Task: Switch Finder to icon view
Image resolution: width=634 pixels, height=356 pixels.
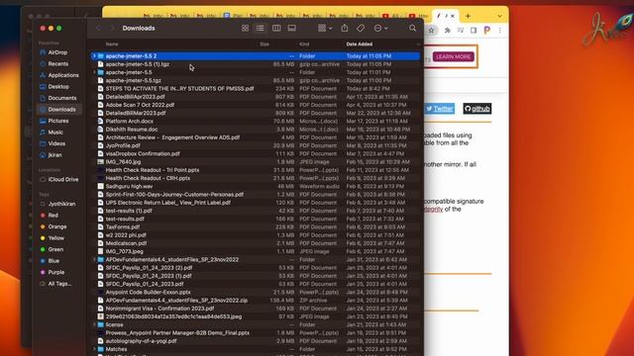Action: 245,29
